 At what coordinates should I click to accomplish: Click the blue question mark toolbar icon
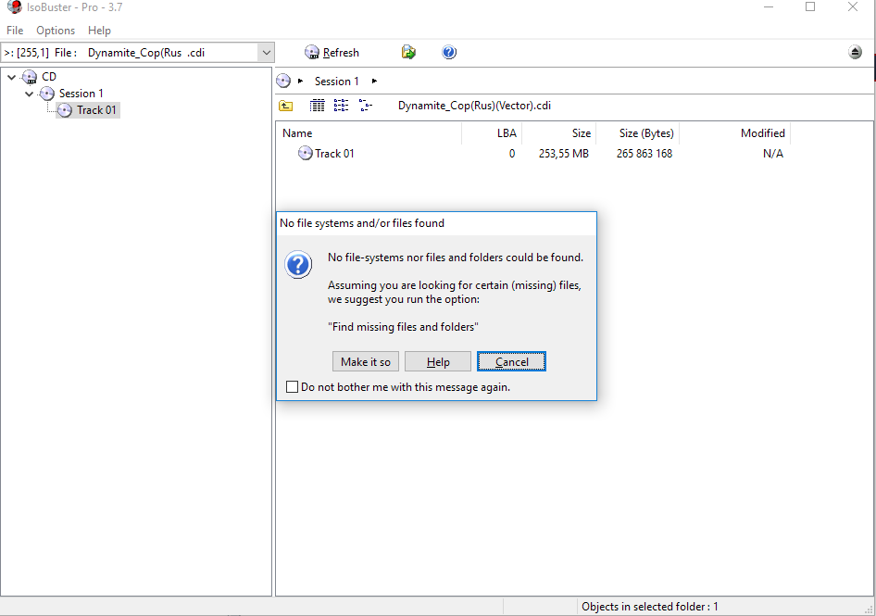[449, 53]
